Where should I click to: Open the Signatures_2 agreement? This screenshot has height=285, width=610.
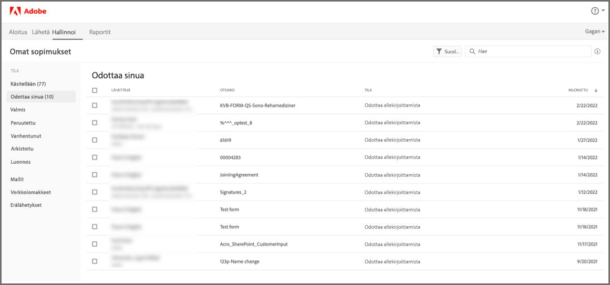point(233,192)
